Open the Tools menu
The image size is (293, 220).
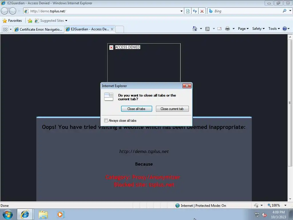(274, 29)
